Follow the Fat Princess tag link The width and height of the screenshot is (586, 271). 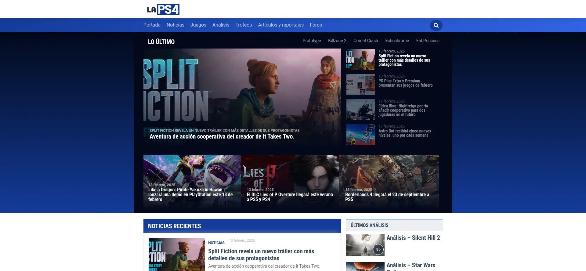point(428,41)
